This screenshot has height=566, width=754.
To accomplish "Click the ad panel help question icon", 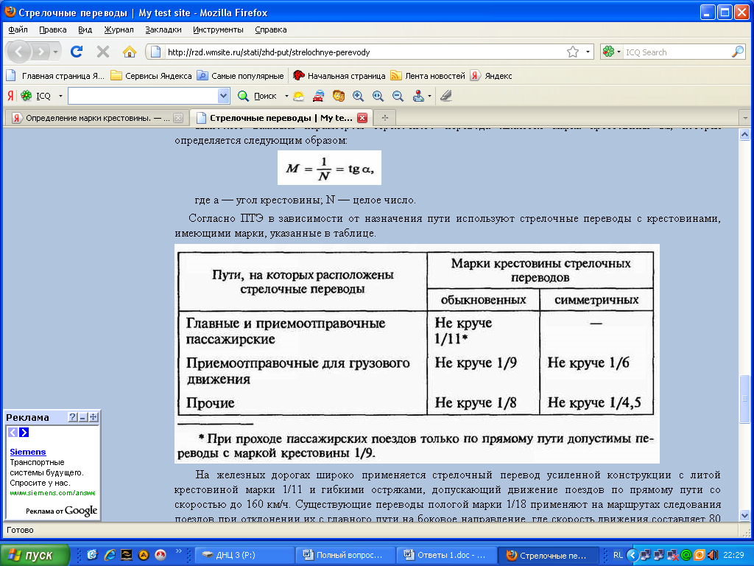I will [x=73, y=417].
